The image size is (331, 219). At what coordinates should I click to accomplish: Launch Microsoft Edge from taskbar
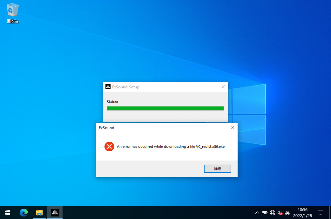coord(24,213)
